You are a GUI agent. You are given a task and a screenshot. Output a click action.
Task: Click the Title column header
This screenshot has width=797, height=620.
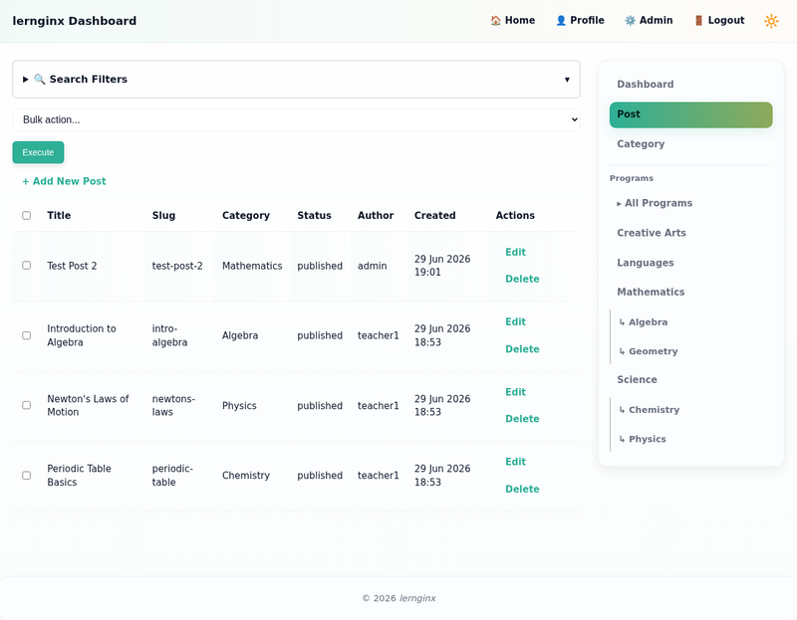pos(59,215)
